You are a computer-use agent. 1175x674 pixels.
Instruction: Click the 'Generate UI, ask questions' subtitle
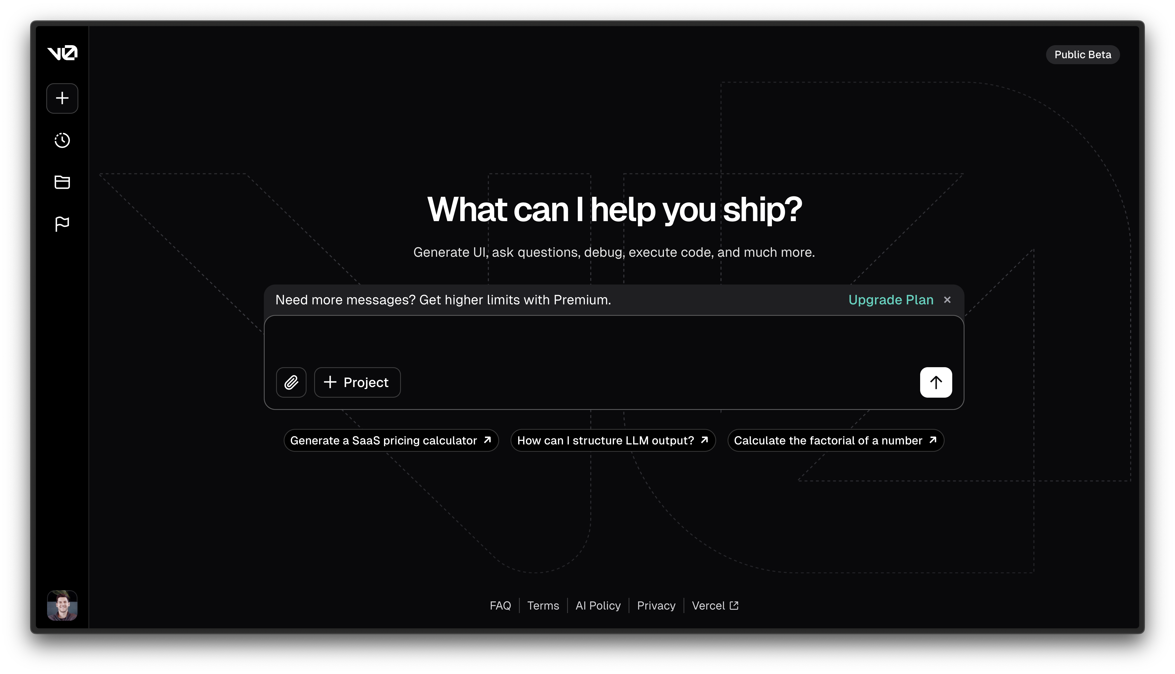(x=614, y=252)
